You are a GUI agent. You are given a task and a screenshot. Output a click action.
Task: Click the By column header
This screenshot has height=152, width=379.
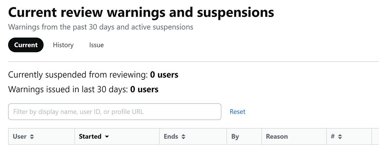point(235,137)
